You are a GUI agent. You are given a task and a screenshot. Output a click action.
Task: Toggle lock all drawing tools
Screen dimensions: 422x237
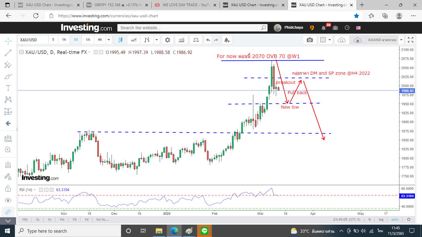8,188
